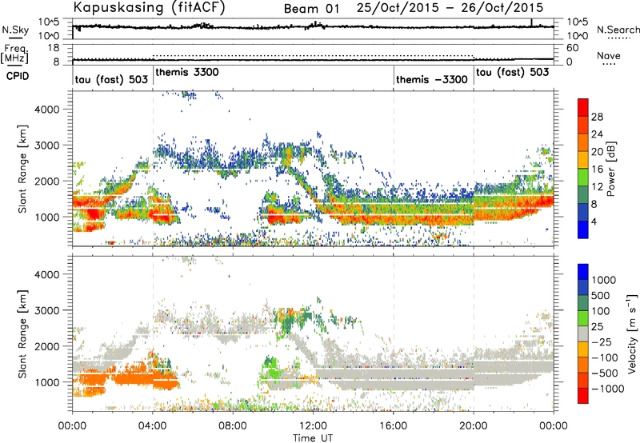The image size is (640, 443).
Task: Click the 12 label on Power color bar
Action: click(597, 187)
